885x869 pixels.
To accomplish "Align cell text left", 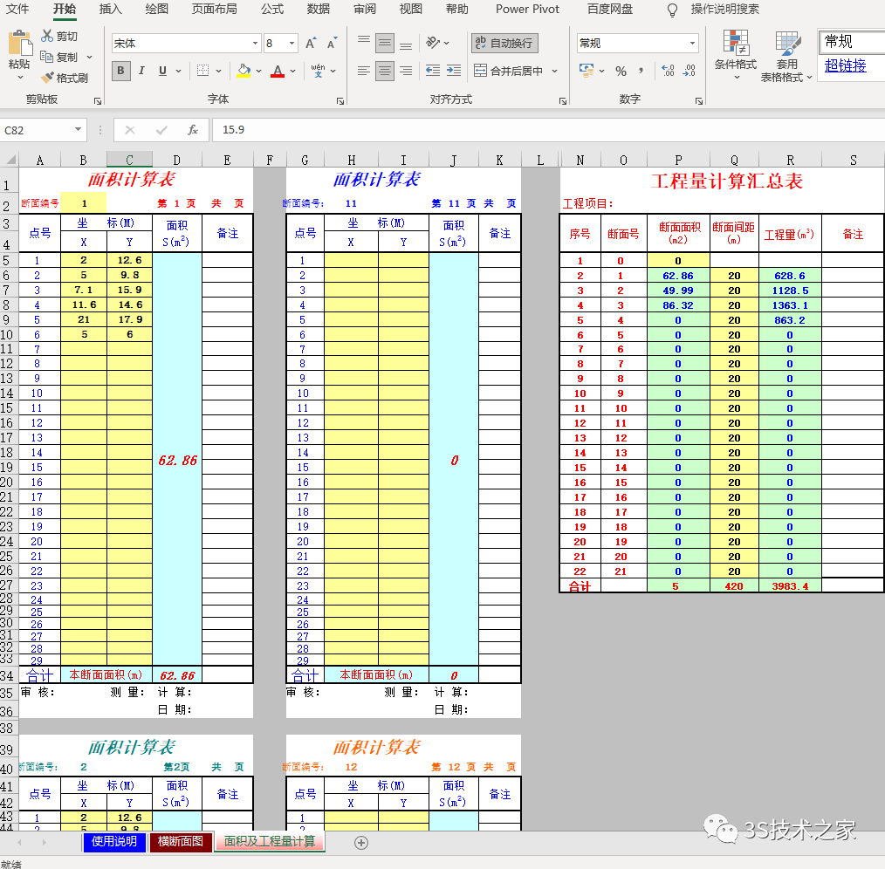I will coord(364,71).
